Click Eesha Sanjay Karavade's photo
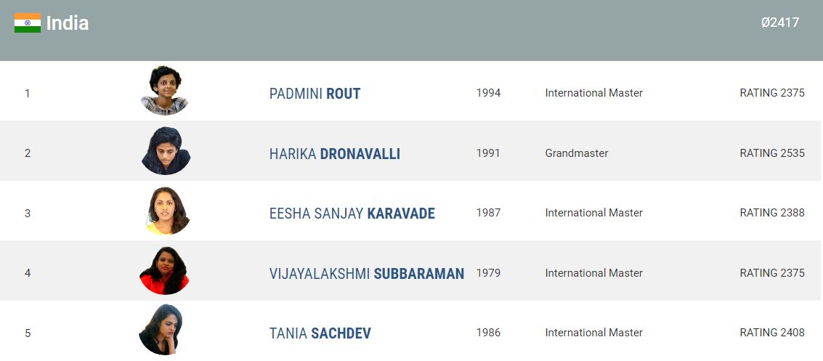The width and height of the screenshot is (823, 361). 167,211
